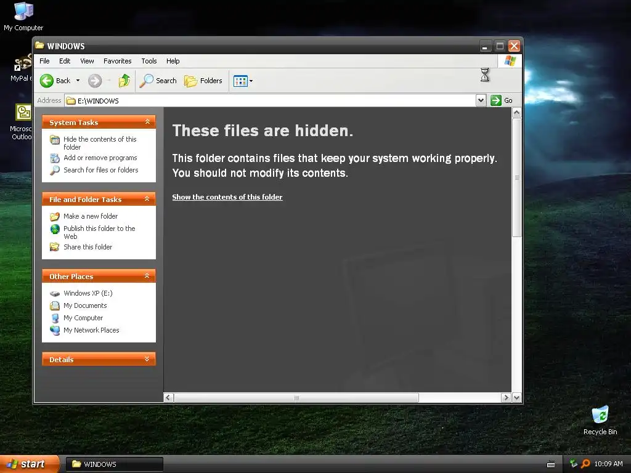
Task: Click the vertical scrollbar thumb
Action: pyautogui.click(x=517, y=177)
